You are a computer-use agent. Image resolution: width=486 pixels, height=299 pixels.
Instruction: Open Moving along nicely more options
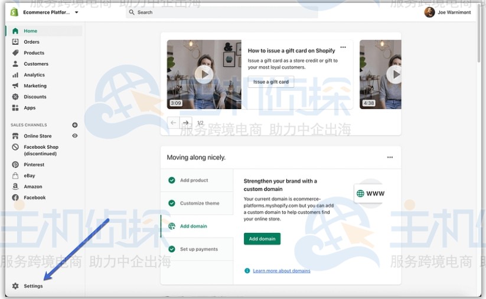click(x=390, y=157)
